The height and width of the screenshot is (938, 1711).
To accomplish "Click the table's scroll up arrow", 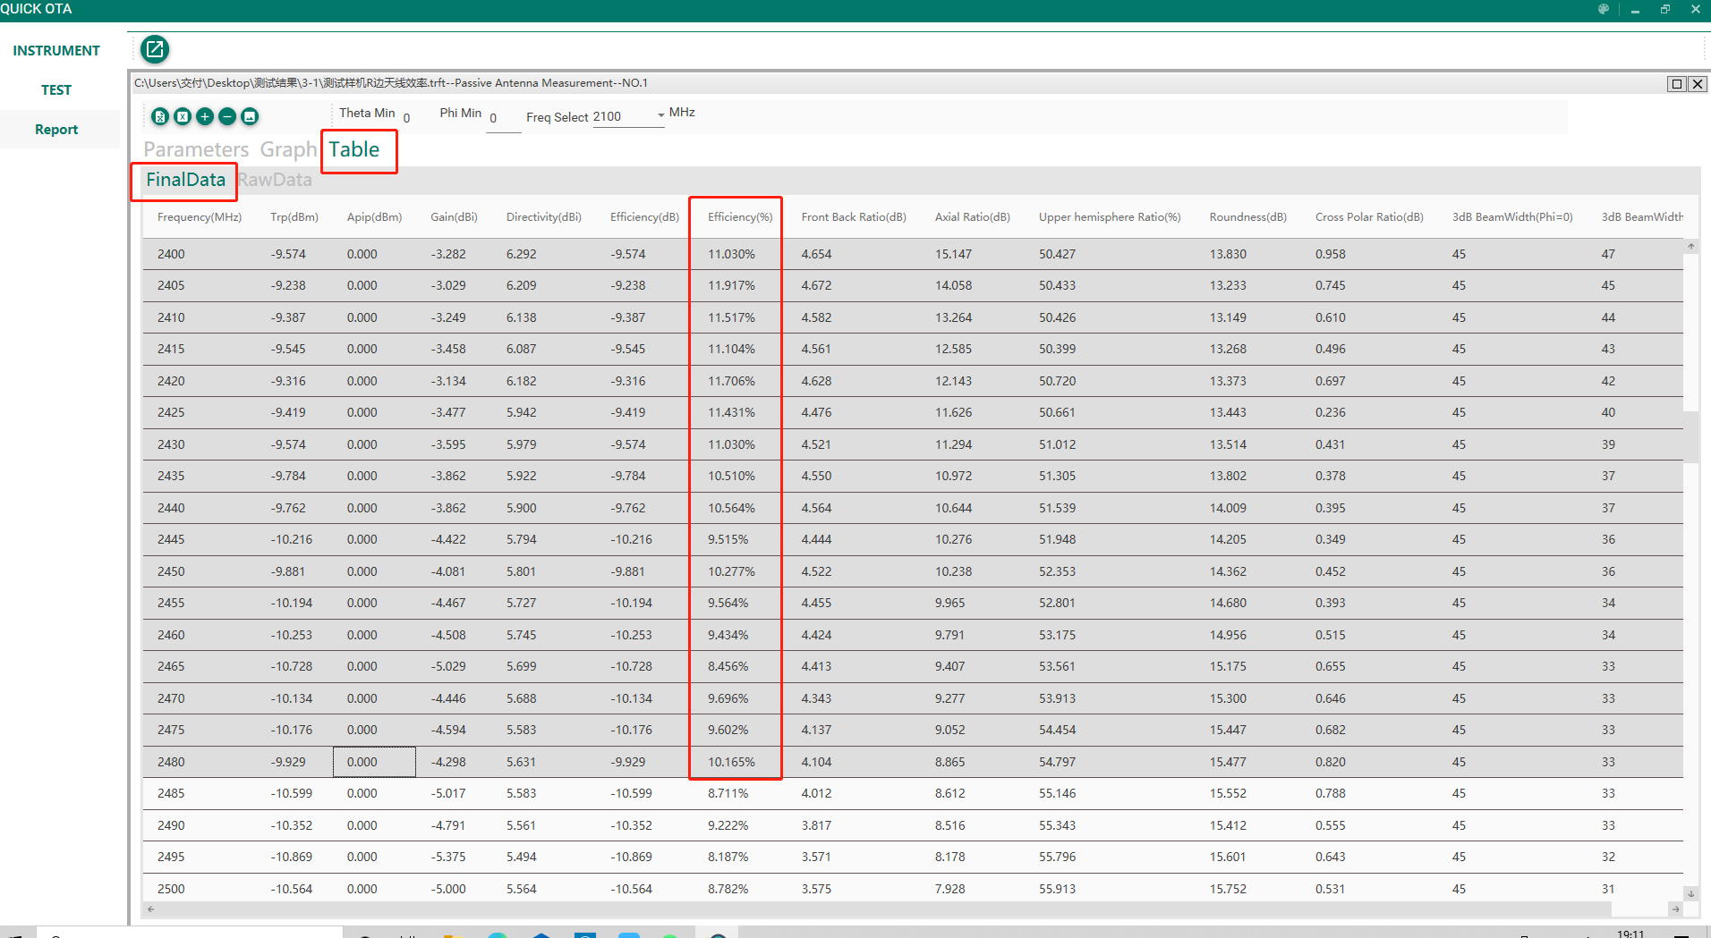I will (x=1690, y=246).
